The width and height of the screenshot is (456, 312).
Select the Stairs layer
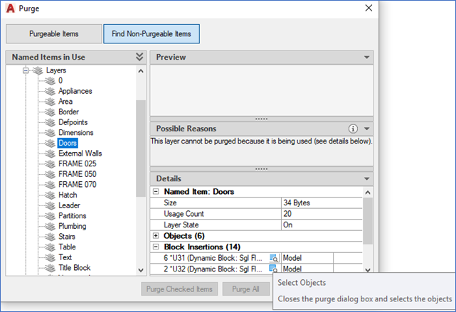67,237
